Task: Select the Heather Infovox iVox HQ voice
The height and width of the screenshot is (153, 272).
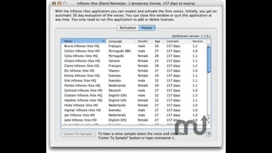Action: 134,100
